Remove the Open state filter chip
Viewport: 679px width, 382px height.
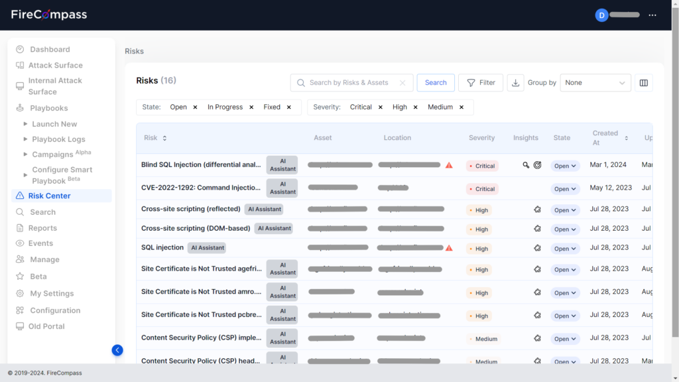coord(194,106)
